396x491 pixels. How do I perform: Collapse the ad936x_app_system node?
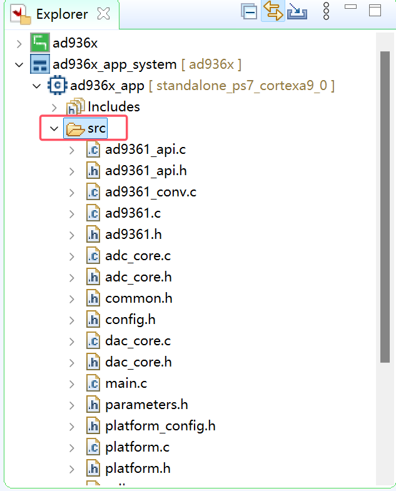[19, 65]
